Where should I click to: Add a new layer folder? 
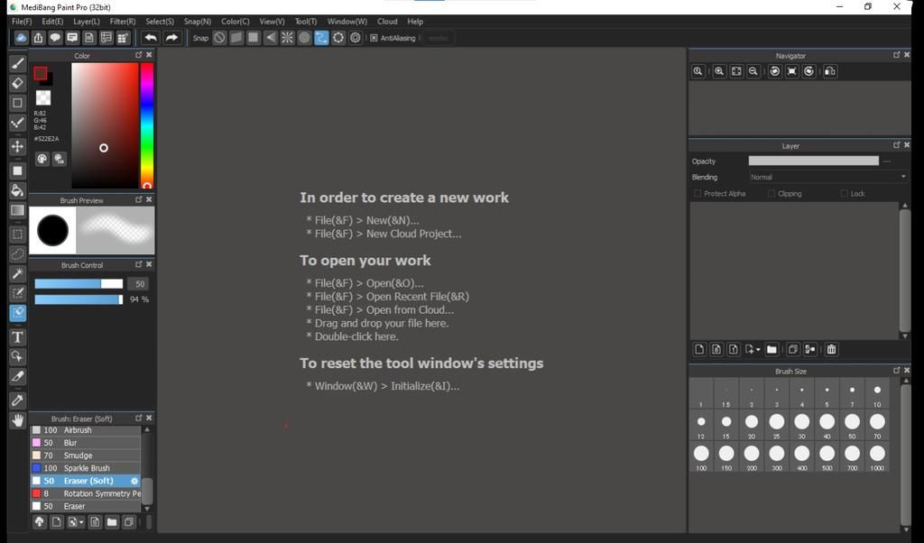click(x=772, y=349)
